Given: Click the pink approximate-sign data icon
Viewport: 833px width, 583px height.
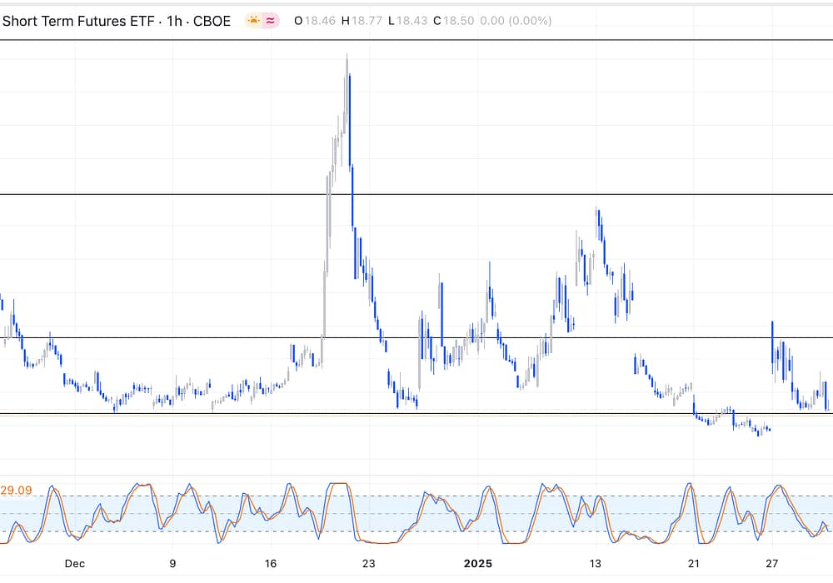Looking at the screenshot, I should coord(271,21).
